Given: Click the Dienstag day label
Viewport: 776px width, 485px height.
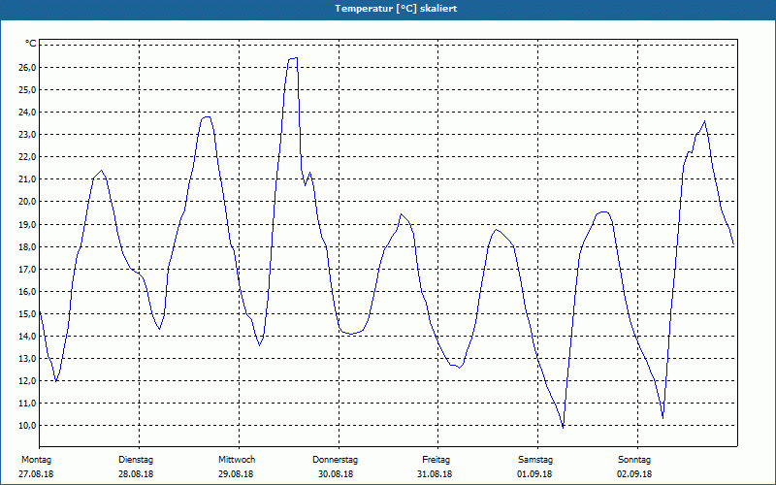Looking at the screenshot, I should [x=136, y=460].
